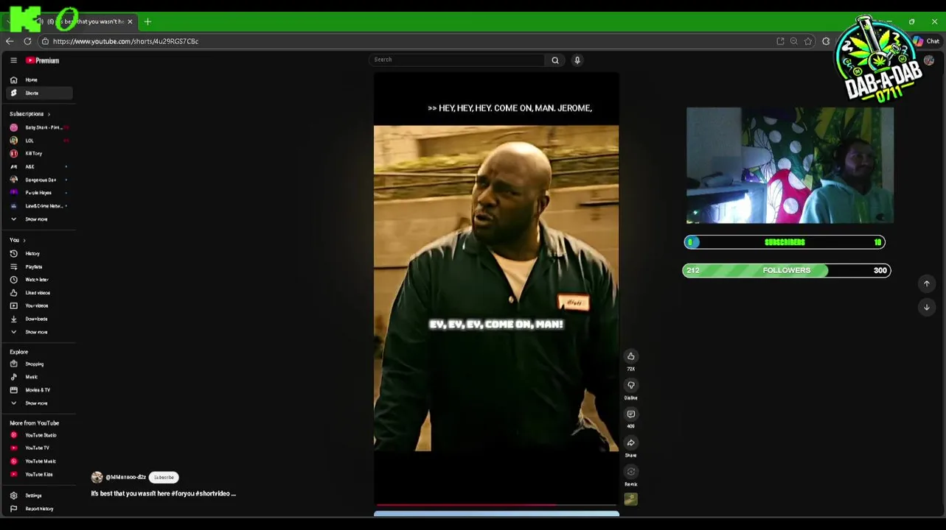
Task: Click the Short's title description text
Action: pos(164,493)
